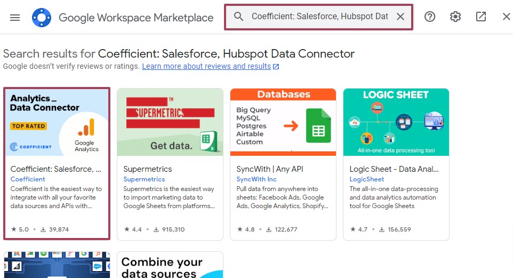Click in the search input field
Image resolution: width=513 pixels, height=278 pixels.
tap(319, 17)
